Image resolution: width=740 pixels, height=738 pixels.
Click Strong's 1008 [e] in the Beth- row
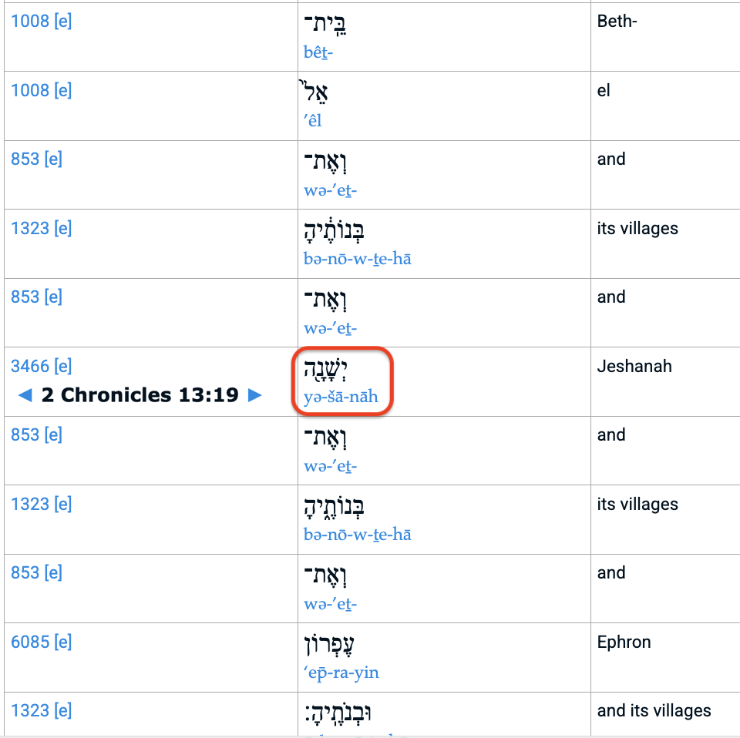tap(42, 22)
